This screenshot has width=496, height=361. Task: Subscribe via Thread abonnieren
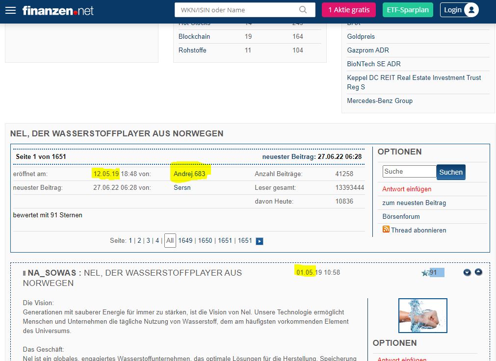point(418,231)
